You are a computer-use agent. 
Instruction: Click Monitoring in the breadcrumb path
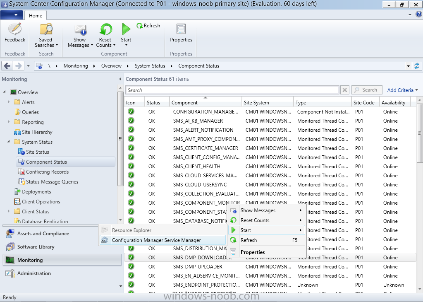[x=76, y=66]
